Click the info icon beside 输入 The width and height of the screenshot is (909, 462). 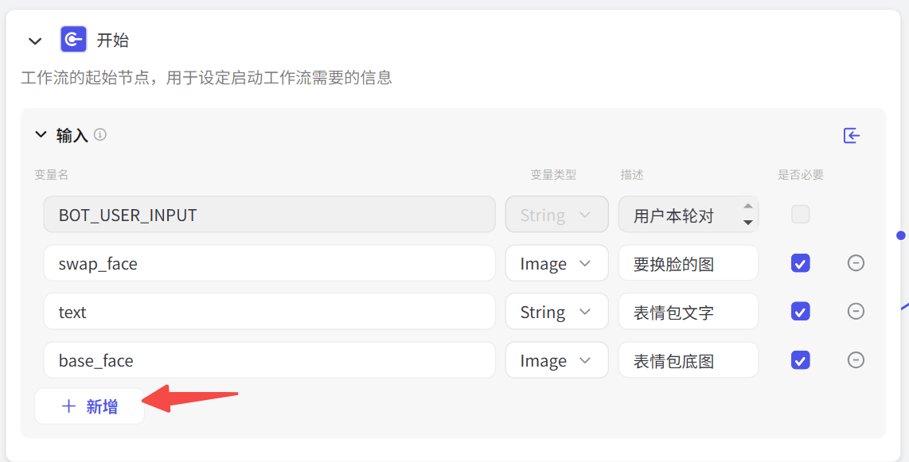point(100,135)
